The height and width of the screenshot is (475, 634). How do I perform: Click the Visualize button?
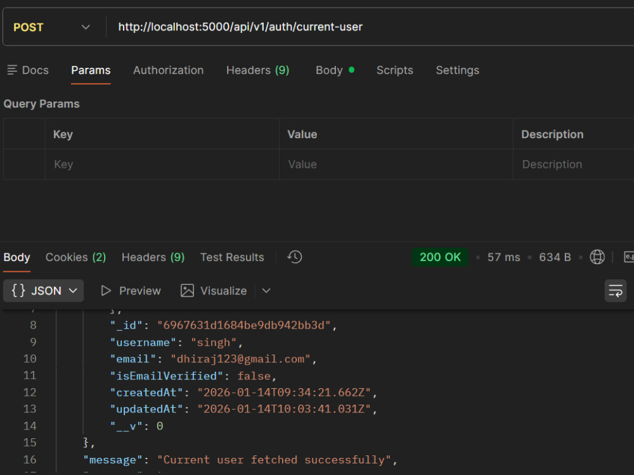point(214,291)
